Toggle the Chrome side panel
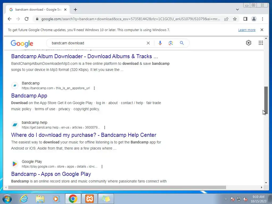This screenshot has height=204, width=272. 245,19
